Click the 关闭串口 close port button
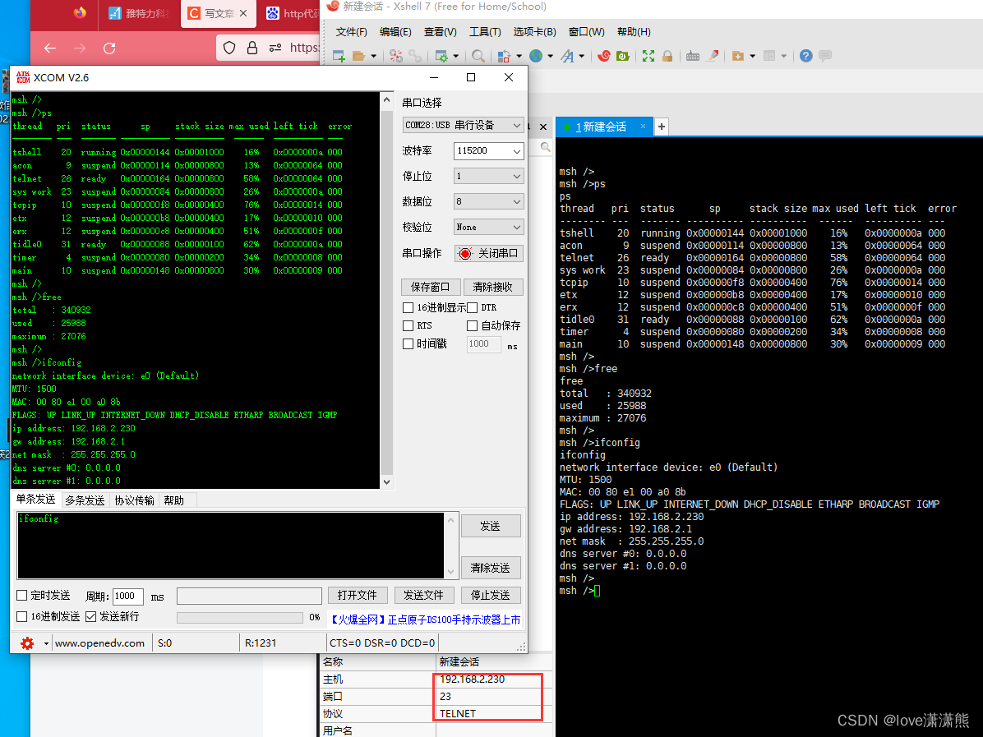Viewport: 983px width, 737px height. pos(488,253)
